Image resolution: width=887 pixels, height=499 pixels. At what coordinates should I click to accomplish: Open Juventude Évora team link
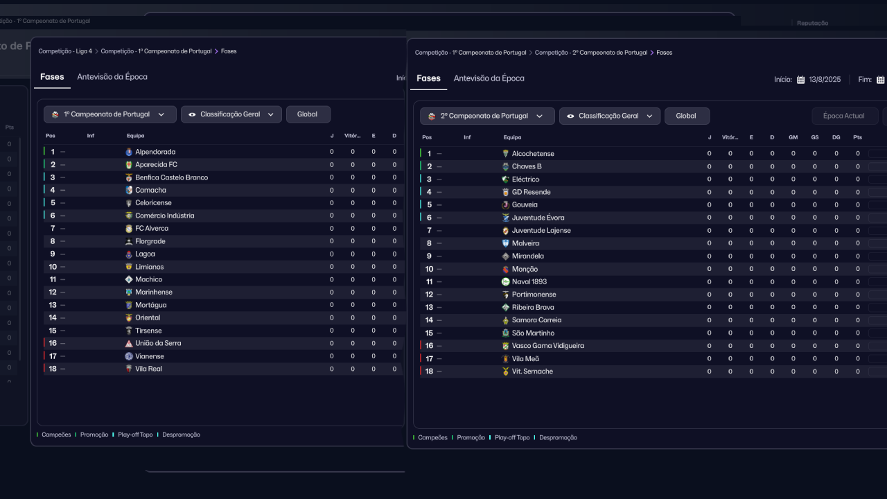[538, 218]
